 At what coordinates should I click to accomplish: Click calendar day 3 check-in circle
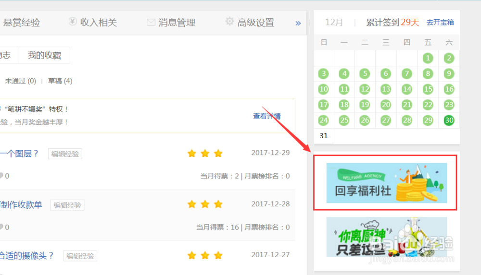click(323, 73)
